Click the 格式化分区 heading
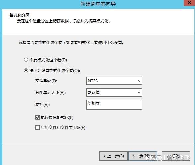This screenshot has width=195, height=165. (20, 15)
